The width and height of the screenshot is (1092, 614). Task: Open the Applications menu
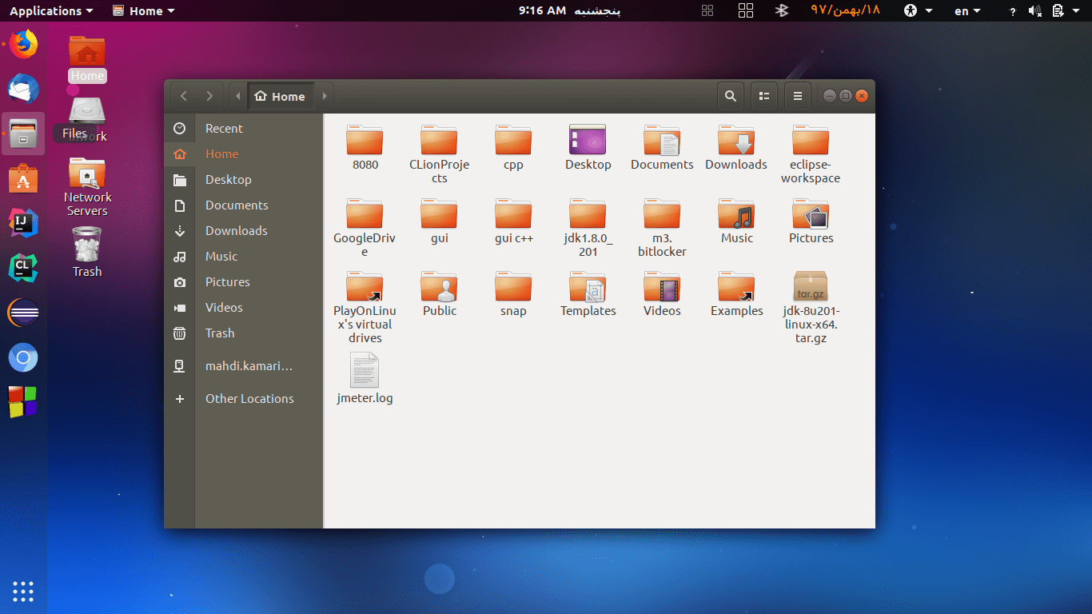(50, 10)
